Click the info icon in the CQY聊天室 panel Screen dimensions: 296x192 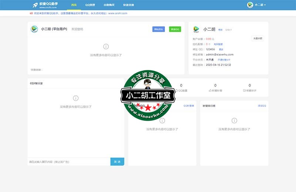coord(75,98)
